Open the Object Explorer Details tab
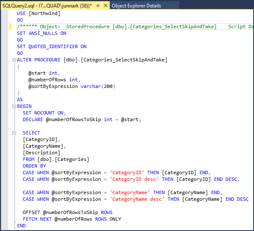Image resolution: width=254 pixels, height=231 pixels. click(x=136, y=6)
